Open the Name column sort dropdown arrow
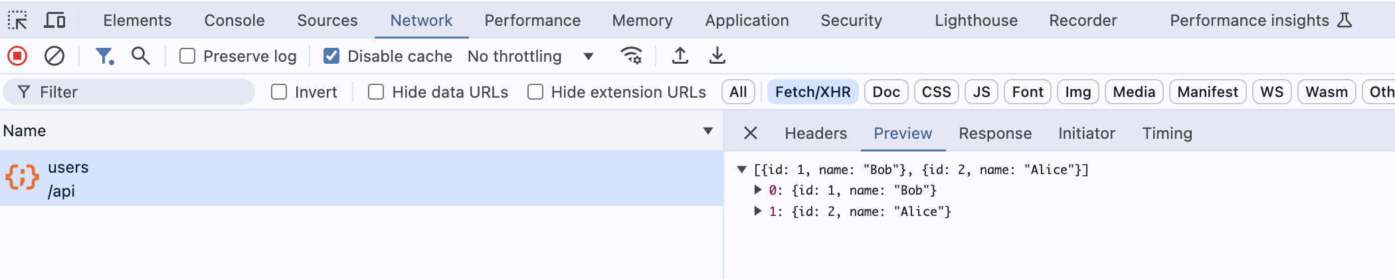Screen dimensions: 1395x279 pos(708,131)
